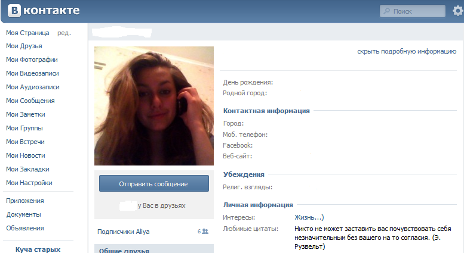Viewport: 464px width, 253px height.
Task: Click the ред. edit link
Action: click(64, 33)
